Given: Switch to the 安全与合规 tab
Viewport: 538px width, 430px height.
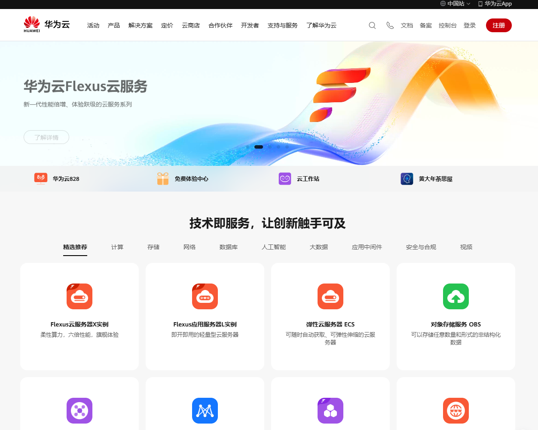Looking at the screenshot, I should click(x=421, y=247).
